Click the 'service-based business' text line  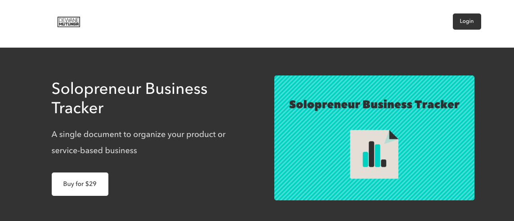pos(94,150)
